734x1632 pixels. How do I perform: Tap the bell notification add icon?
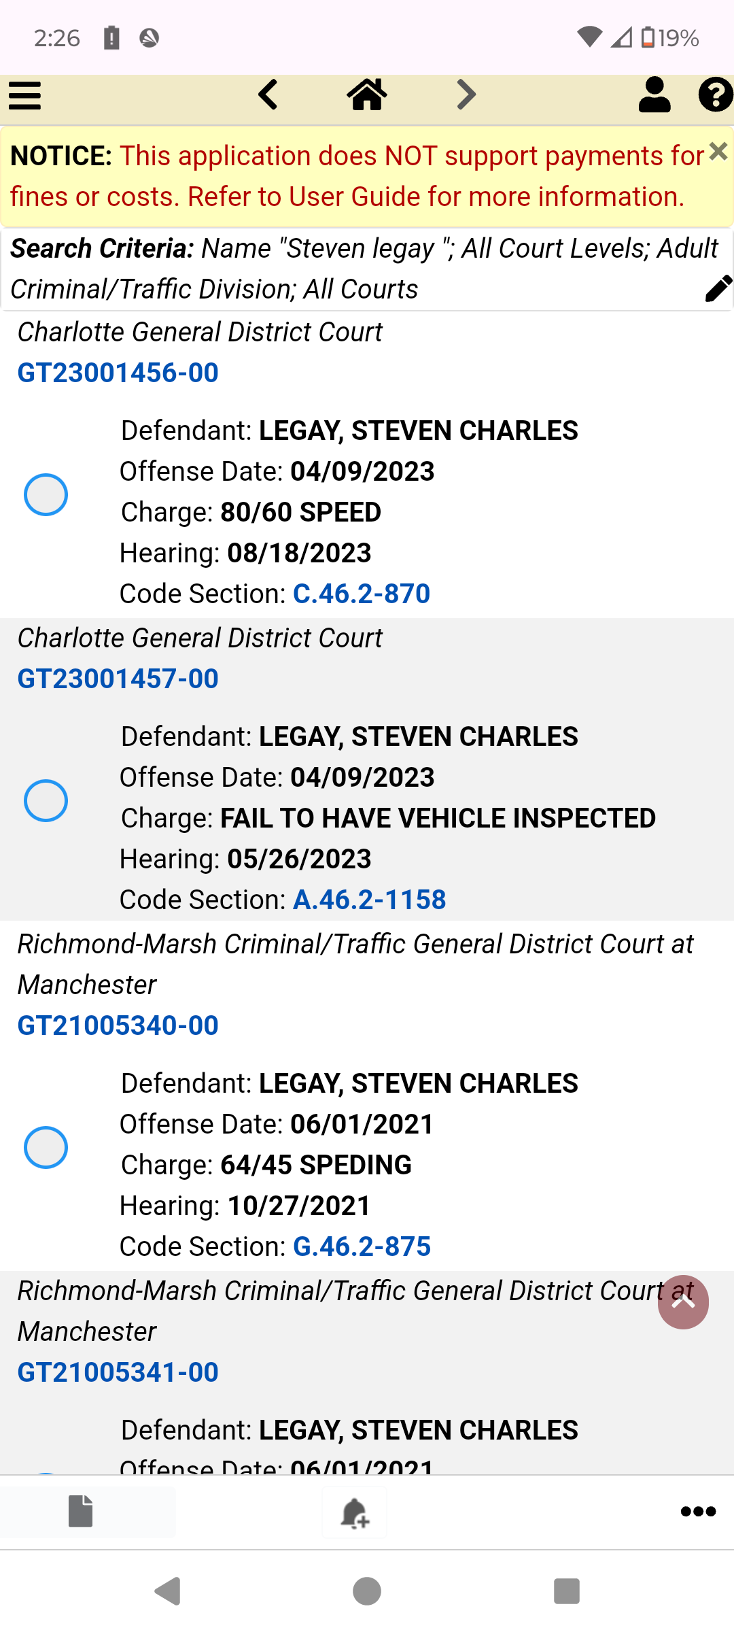click(x=354, y=1512)
